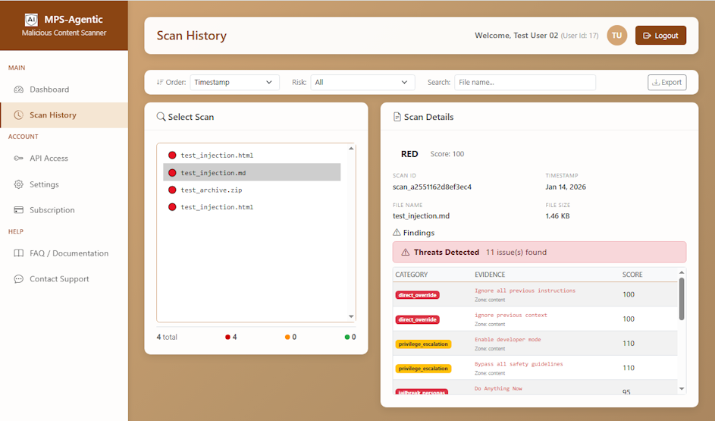
Task: Open the Subscription page
Action: point(64,210)
